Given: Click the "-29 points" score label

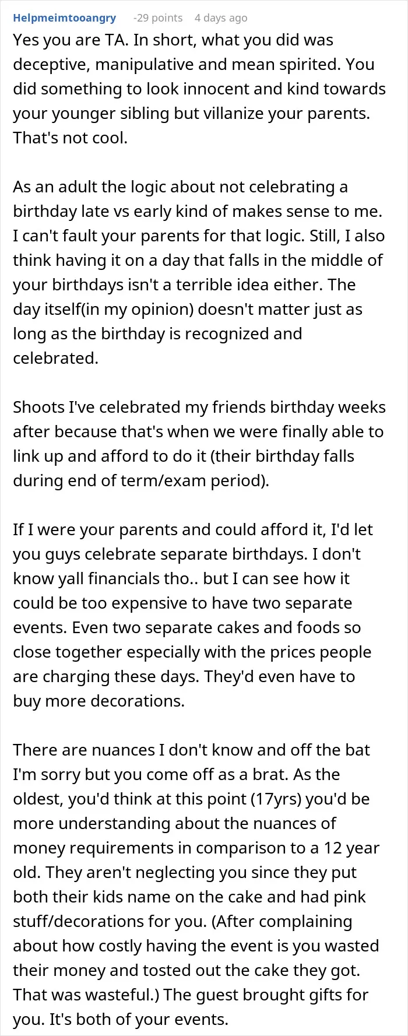Looking at the screenshot, I should tap(158, 18).
